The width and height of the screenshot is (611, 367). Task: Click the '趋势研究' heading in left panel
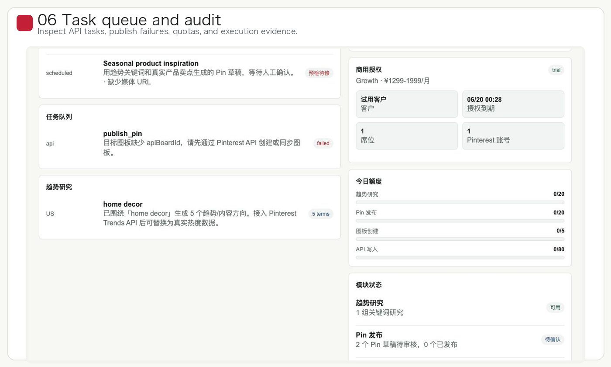coord(59,187)
